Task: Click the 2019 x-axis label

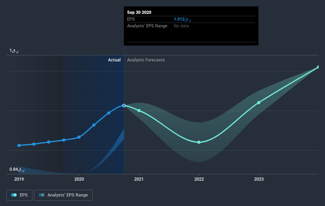Action: click(19, 179)
